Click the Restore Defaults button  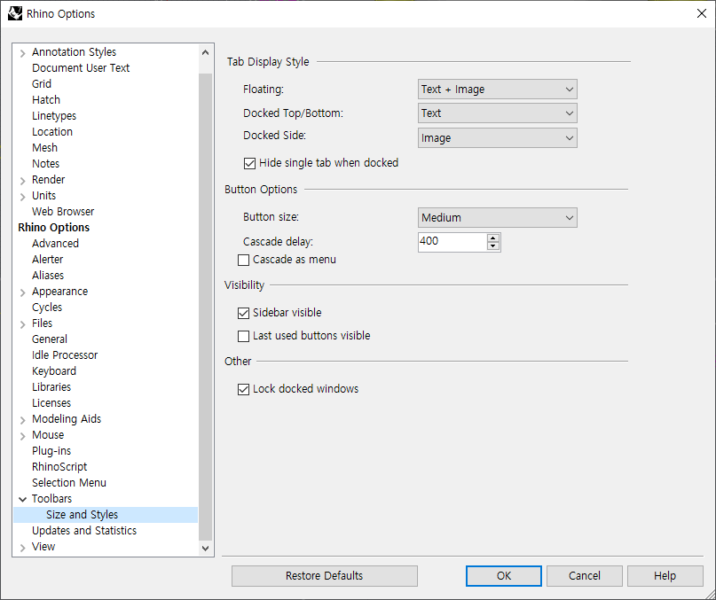pyautogui.click(x=324, y=576)
